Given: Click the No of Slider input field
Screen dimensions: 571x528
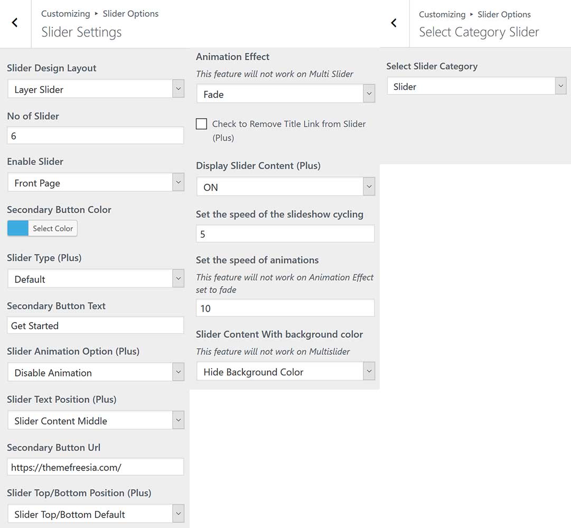Looking at the screenshot, I should tap(96, 136).
